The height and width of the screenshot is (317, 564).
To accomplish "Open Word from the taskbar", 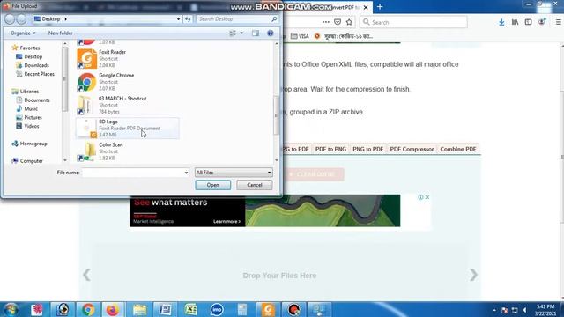I will (165, 309).
